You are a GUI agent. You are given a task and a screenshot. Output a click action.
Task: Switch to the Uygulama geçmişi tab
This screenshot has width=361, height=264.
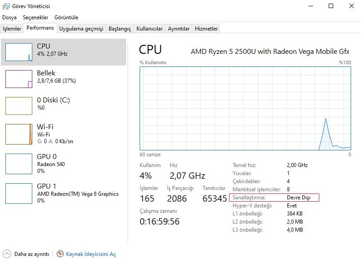(x=81, y=29)
